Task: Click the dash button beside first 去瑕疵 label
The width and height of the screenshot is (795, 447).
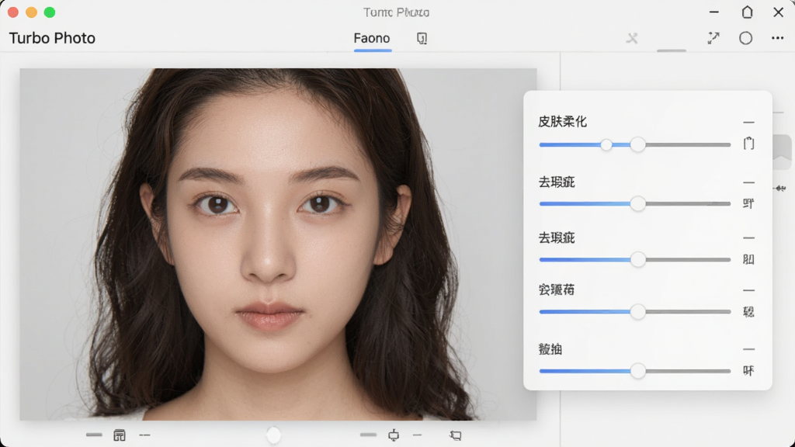Action: pyautogui.click(x=749, y=182)
